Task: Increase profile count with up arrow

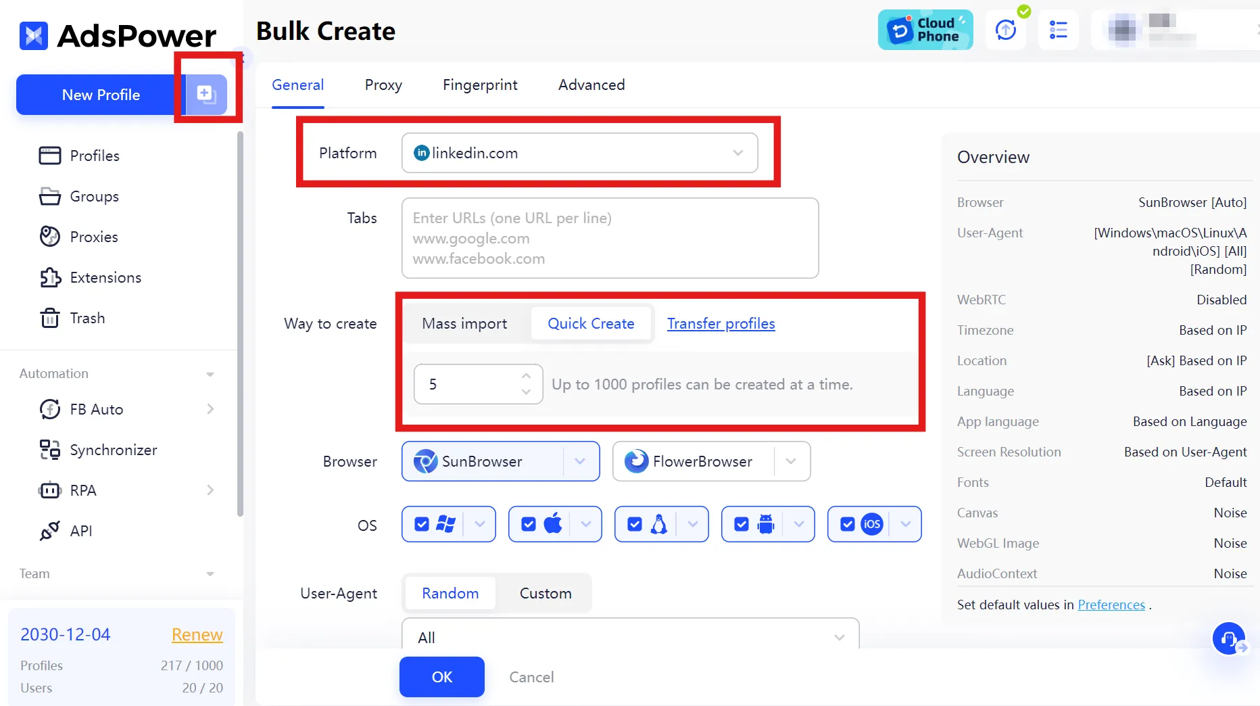Action: pyautogui.click(x=526, y=375)
